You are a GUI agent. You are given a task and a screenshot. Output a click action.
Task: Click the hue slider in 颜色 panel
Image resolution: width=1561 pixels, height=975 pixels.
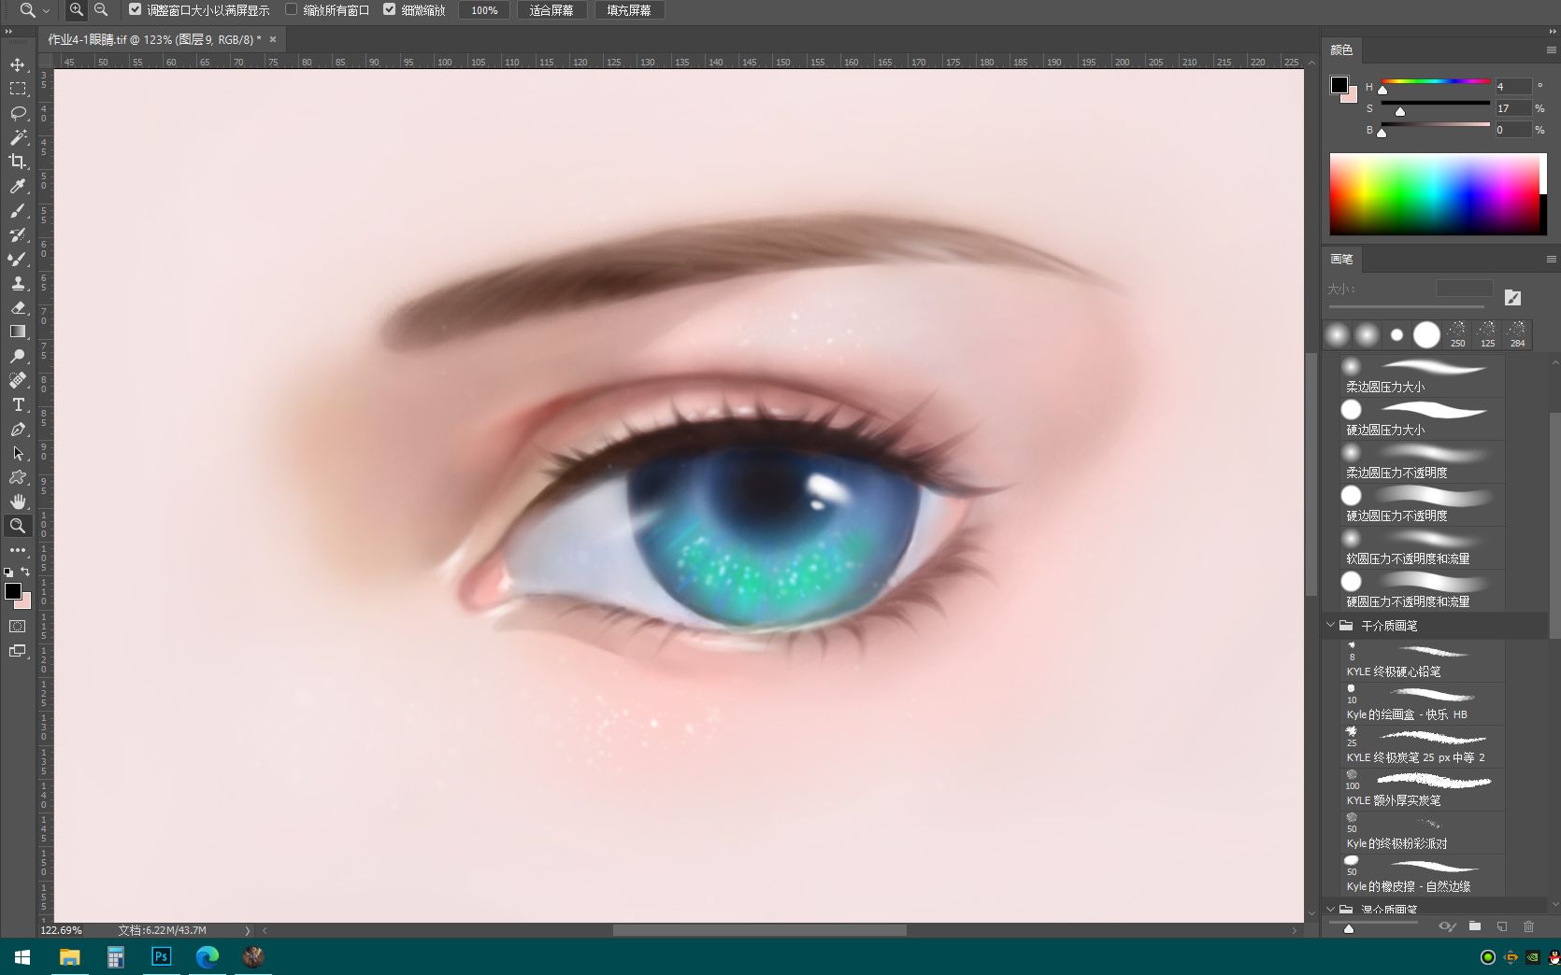[x=1436, y=82]
